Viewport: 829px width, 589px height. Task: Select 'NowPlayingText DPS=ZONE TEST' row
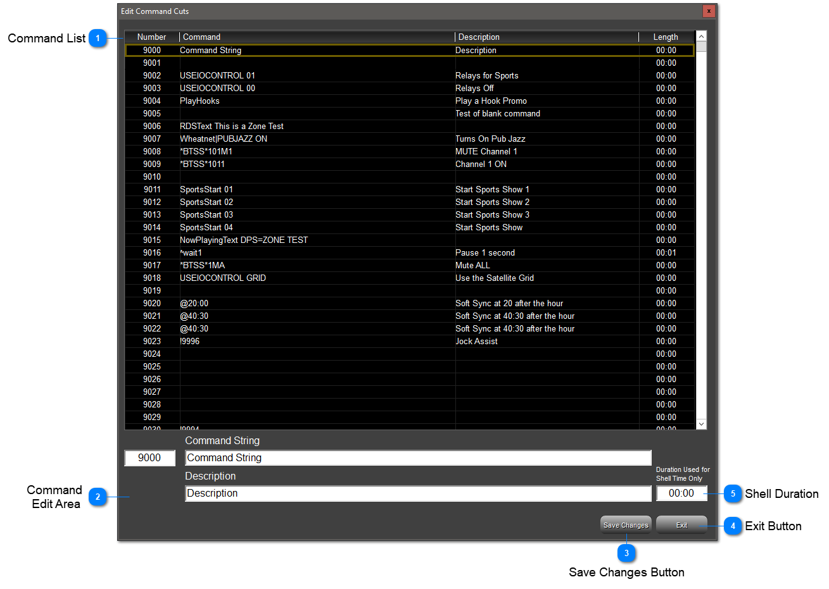click(x=410, y=240)
